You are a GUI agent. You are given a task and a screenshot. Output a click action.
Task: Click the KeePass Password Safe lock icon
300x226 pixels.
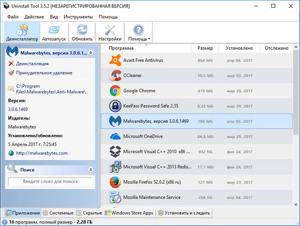(x=115, y=106)
